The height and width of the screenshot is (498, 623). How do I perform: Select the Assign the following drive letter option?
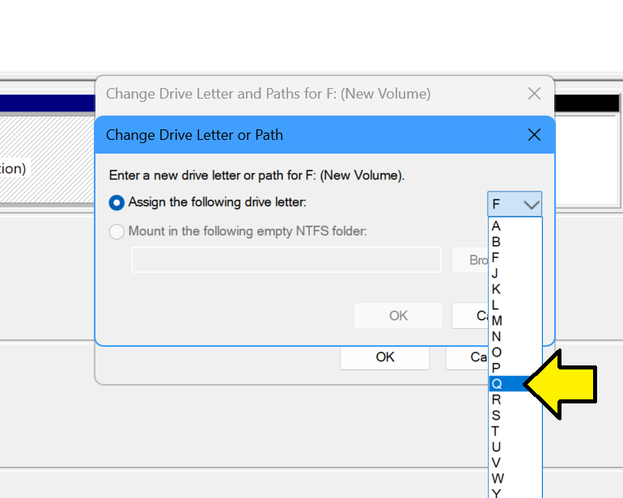point(117,202)
